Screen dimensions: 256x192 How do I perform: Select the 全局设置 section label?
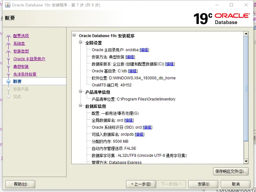pos(93,43)
